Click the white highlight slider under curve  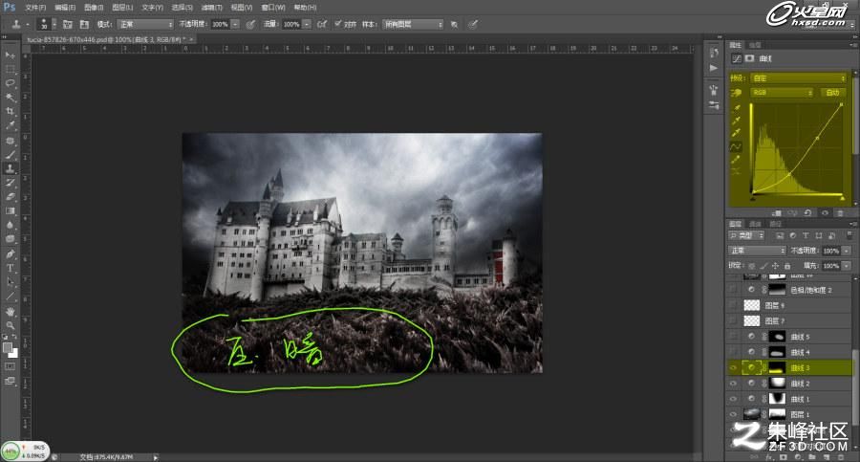pyautogui.click(x=843, y=197)
